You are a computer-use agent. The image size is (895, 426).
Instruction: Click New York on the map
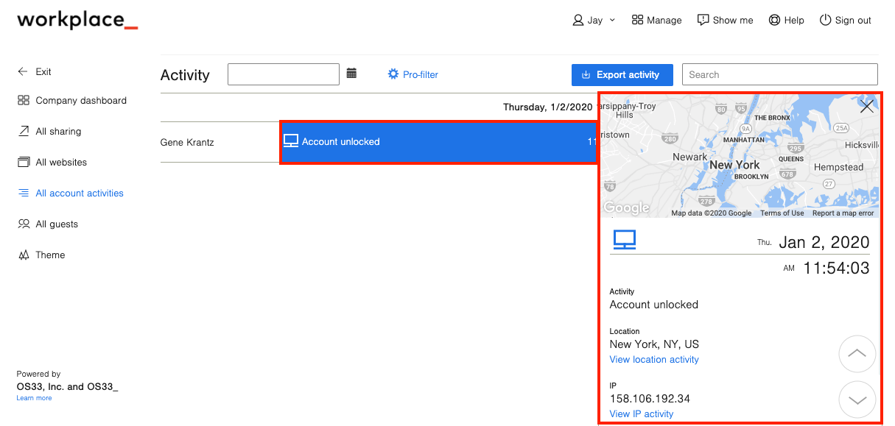[734, 165]
